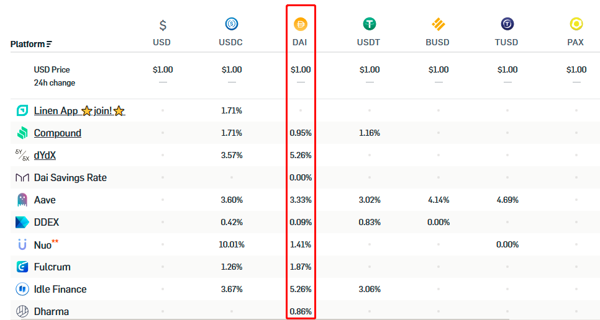Click the Aave platform name
600x320 pixels.
click(45, 200)
